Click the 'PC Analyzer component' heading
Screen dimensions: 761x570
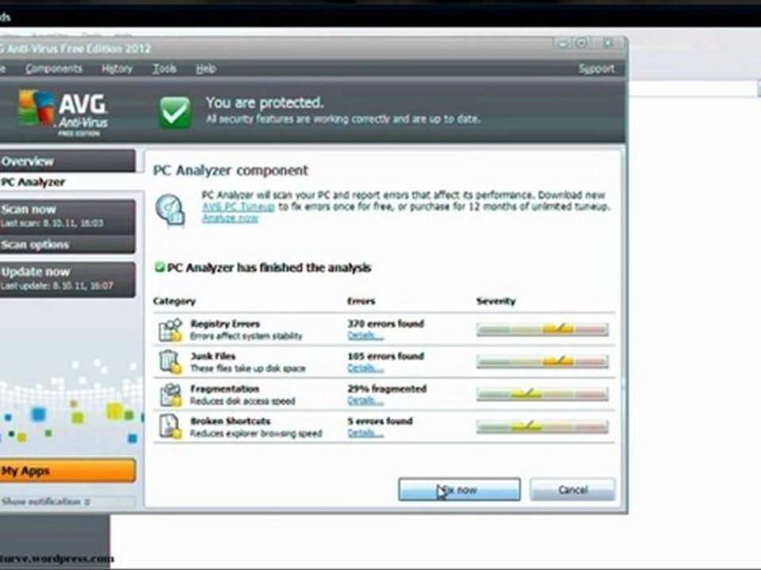click(231, 170)
